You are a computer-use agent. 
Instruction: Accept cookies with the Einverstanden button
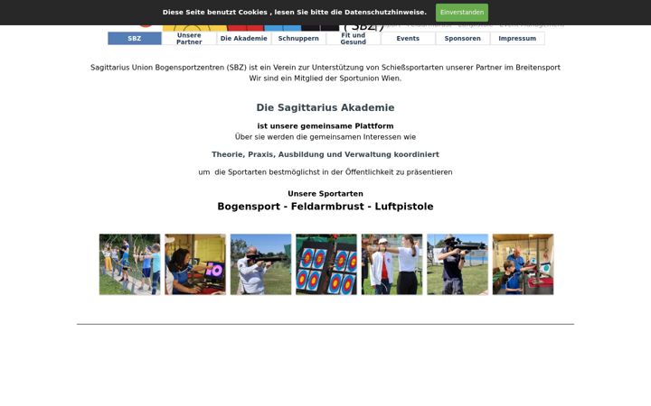(x=462, y=13)
